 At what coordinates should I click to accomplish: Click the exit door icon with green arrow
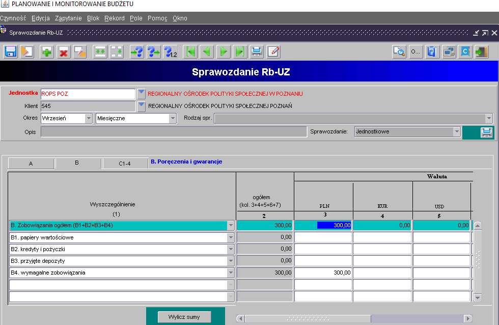pos(482,51)
